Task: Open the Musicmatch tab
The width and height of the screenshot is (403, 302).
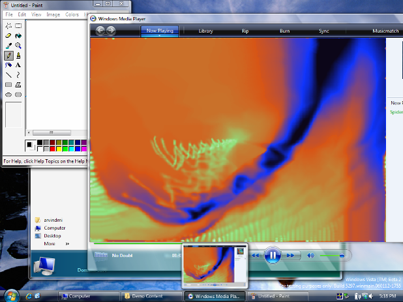Action: point(385,31)
